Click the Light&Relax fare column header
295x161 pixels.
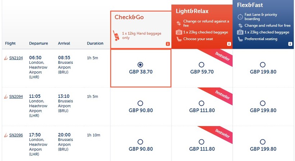[192, 11]
